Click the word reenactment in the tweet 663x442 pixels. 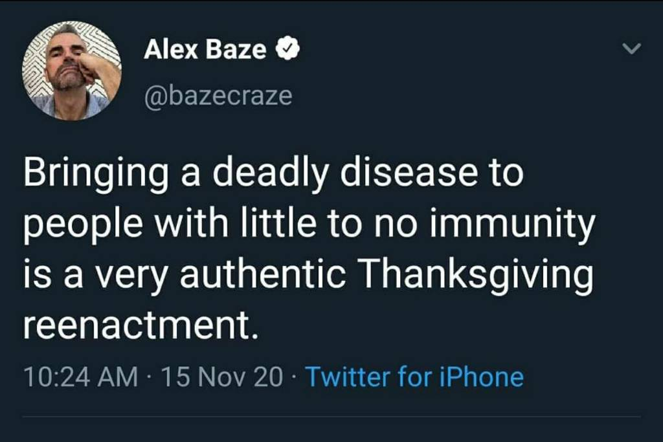[x=140, y=326]
